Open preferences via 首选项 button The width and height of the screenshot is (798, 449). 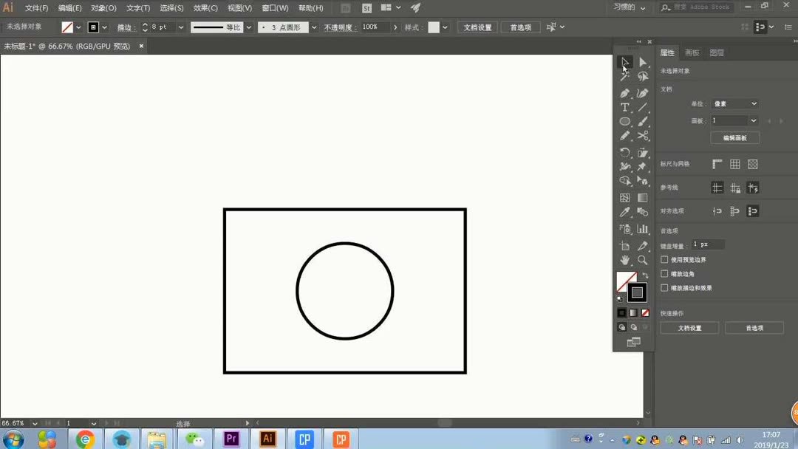[754, 327]
